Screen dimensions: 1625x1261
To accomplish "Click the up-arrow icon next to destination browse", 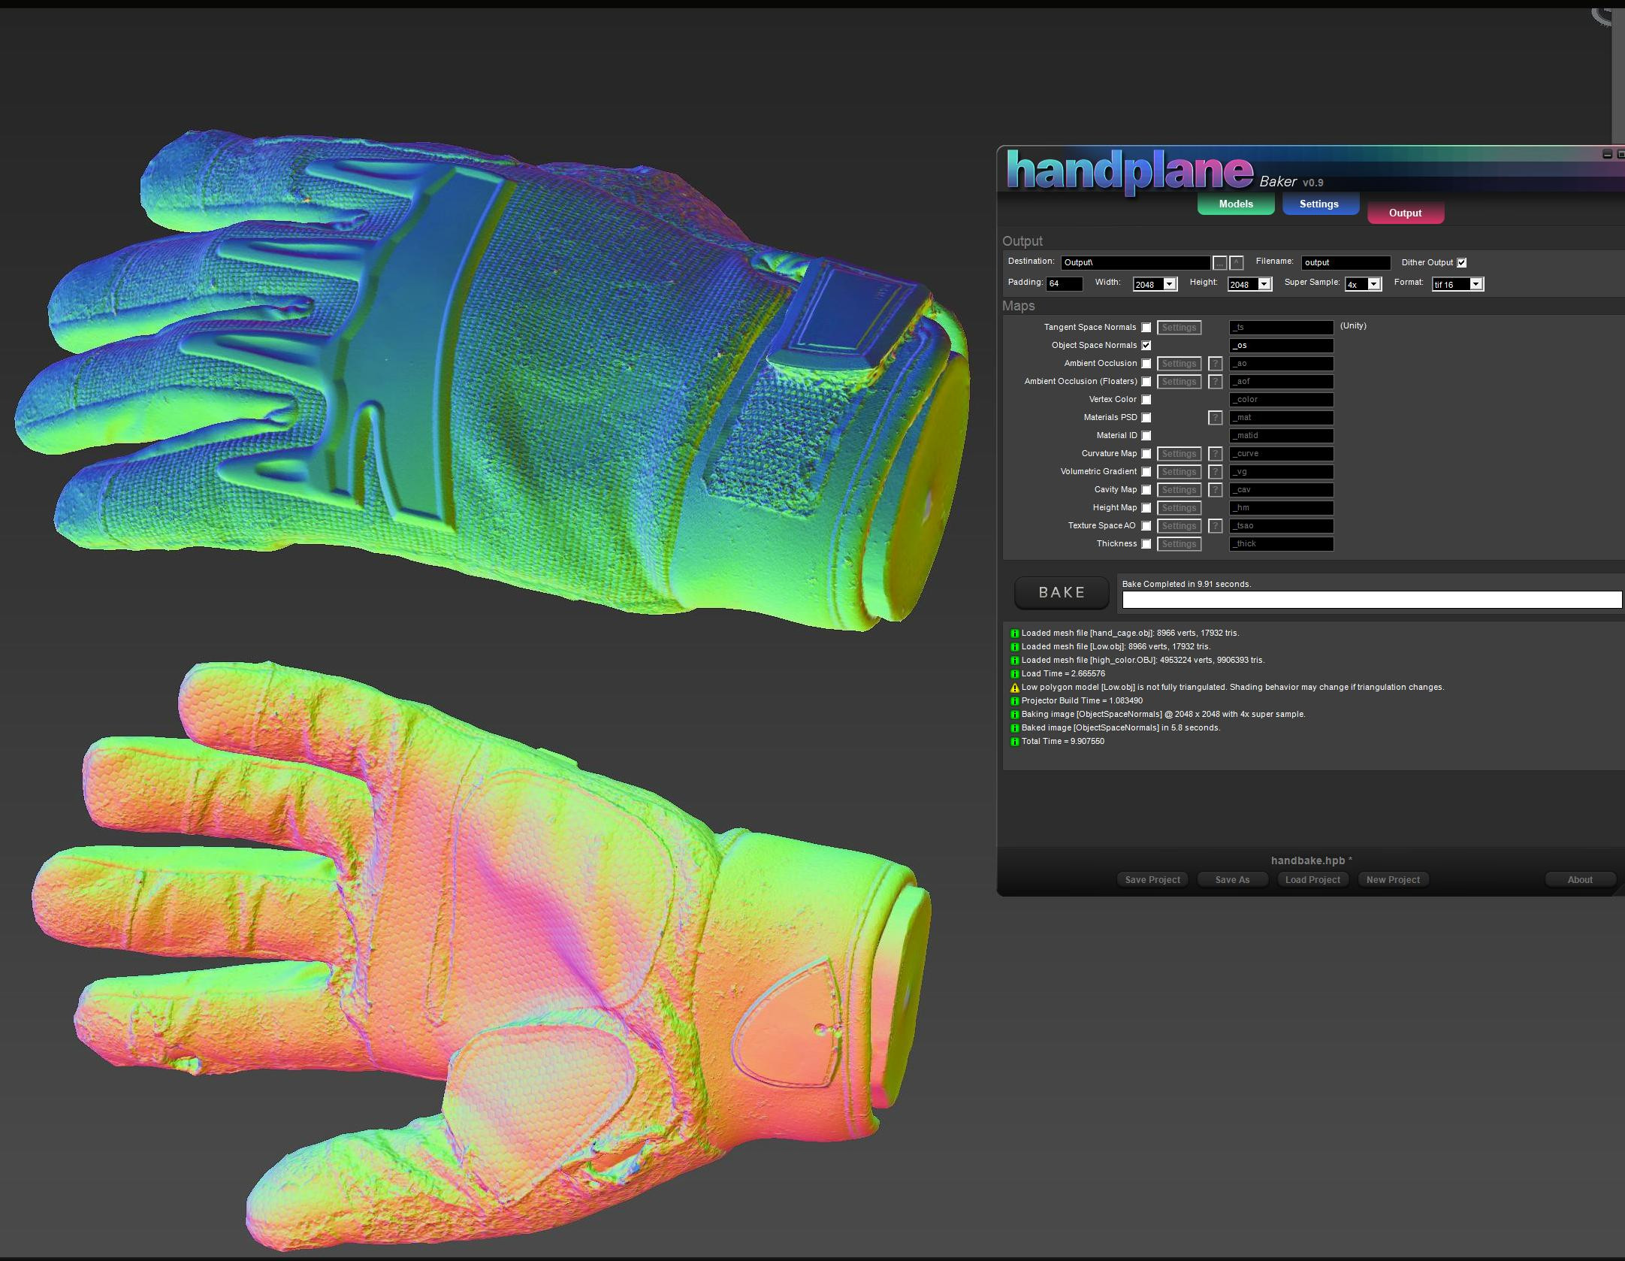I will (x=1237, y=262).
